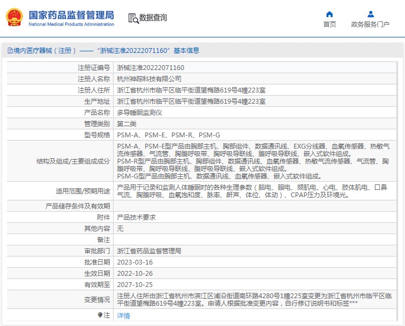Go to 政务服务门户 navigation item
The image size is (405, 326).
370,24
